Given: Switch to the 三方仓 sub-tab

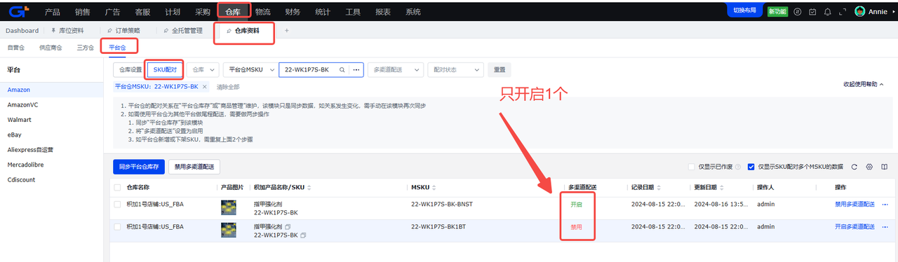Looking at the screenshot, I should pyautogui.click(x=85, y=48).
